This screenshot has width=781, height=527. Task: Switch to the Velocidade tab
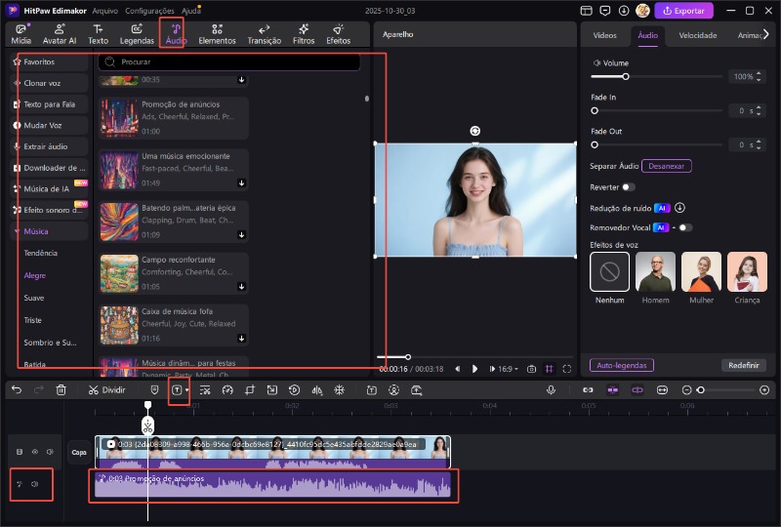[698, 35]
